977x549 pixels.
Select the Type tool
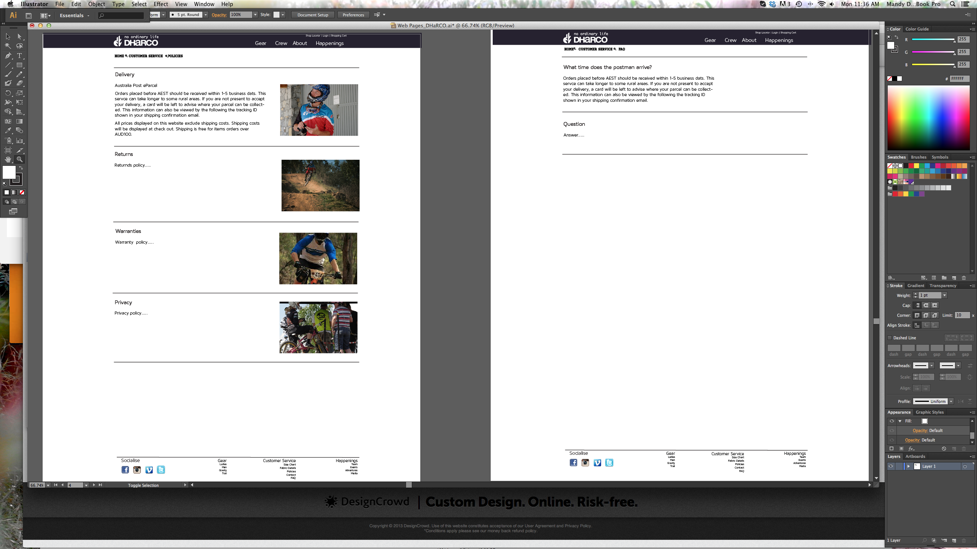[x=19, y=56]
